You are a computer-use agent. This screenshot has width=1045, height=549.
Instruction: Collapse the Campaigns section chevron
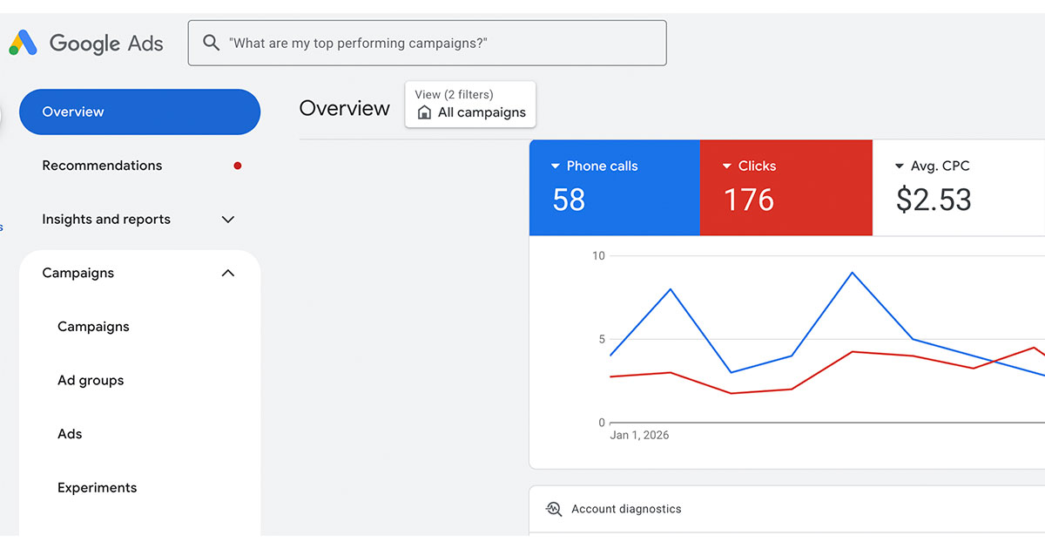227,273
